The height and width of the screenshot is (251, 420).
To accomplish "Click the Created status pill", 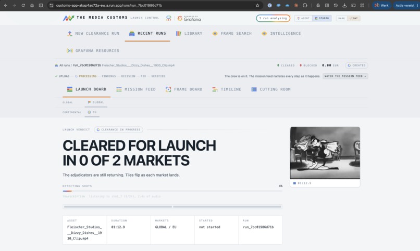I will pyautogui.click(x=356, y=65).
